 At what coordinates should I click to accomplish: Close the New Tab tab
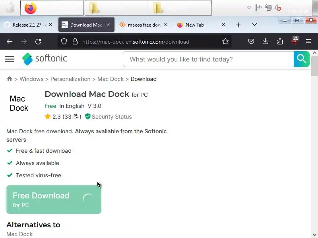(x=223, y=25)
